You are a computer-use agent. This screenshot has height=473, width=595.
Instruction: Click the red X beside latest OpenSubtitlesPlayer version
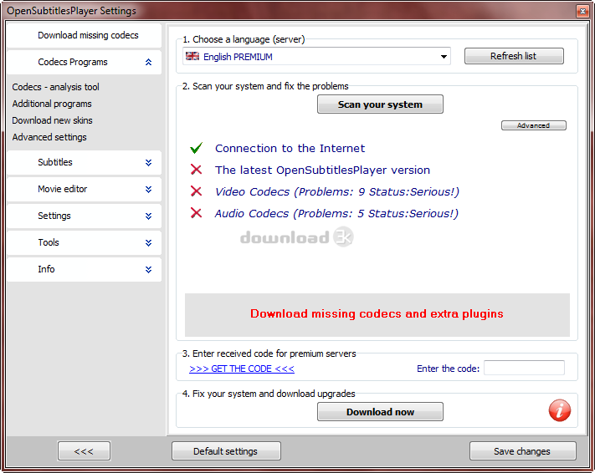196,170
